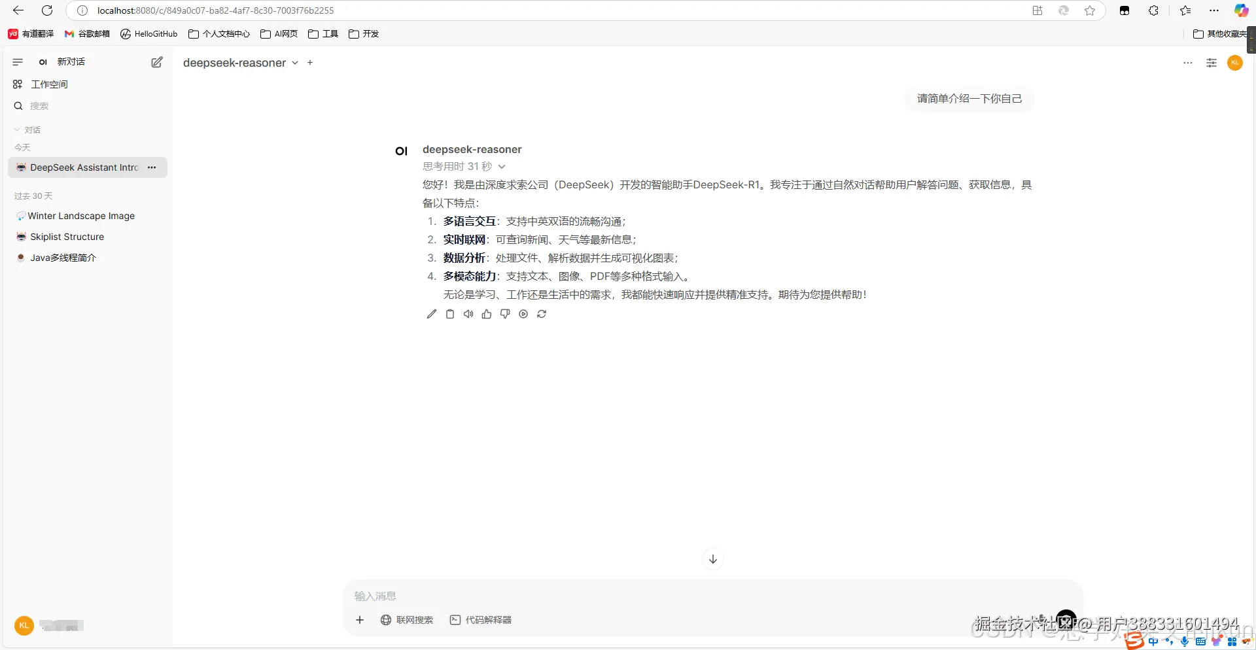Collapse the 思考用时 31 秒 reasoning section
Screen dimensions: 1256x650
501,167
